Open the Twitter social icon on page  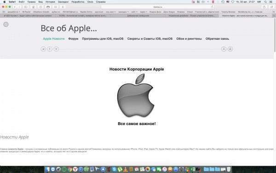pos(43,49)
